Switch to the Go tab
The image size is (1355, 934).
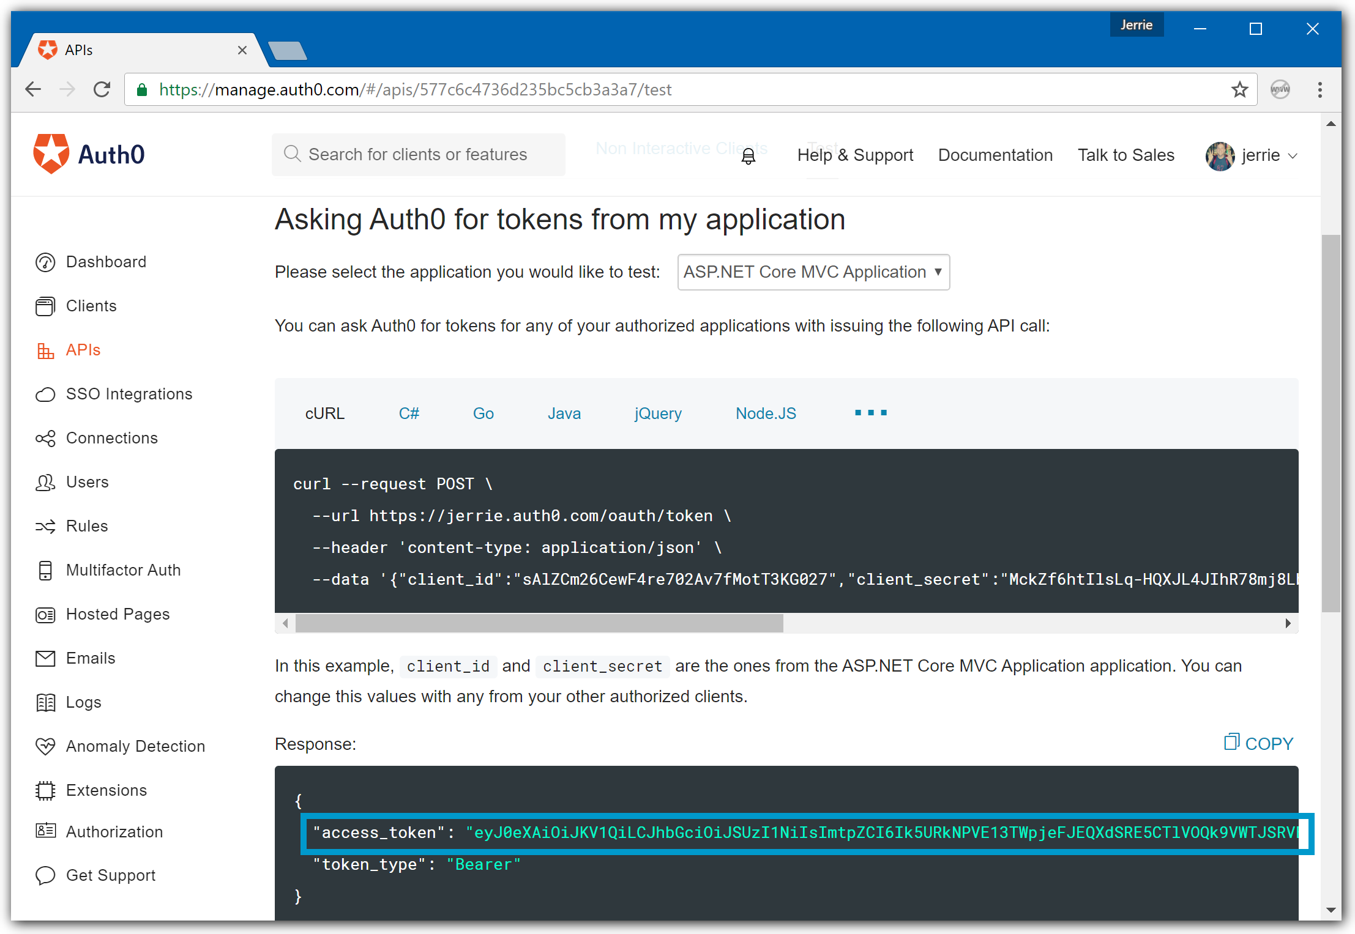(x=483, y=413)
